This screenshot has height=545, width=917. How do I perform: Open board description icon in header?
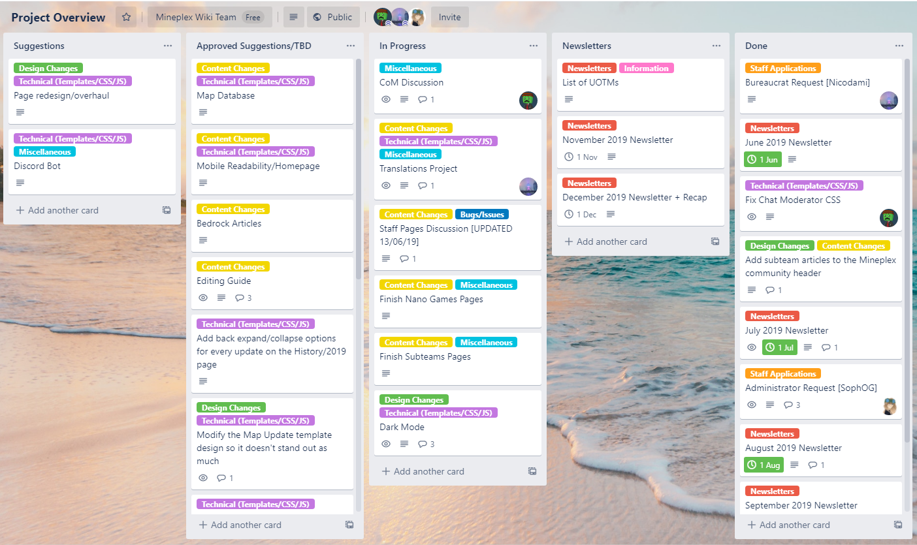(x=294, y=18)
